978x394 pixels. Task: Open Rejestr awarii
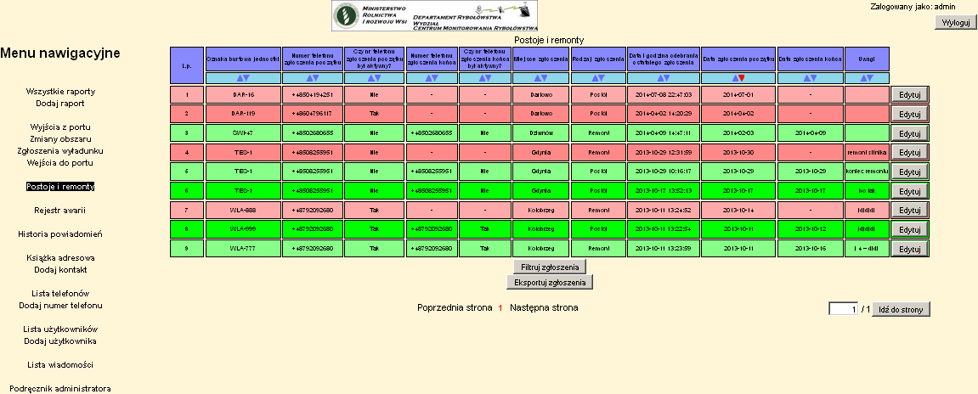click(60, 211)
